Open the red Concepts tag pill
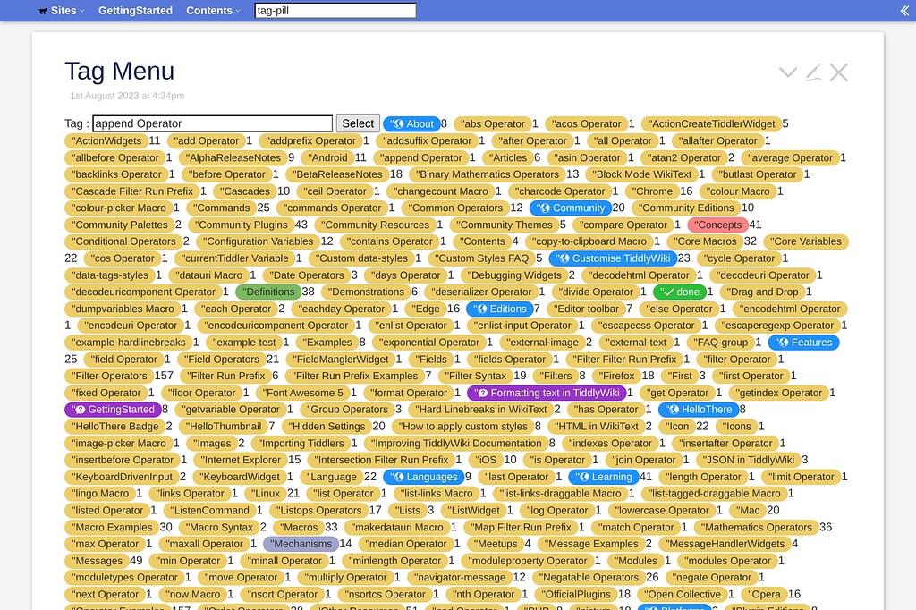 (718, 225)
